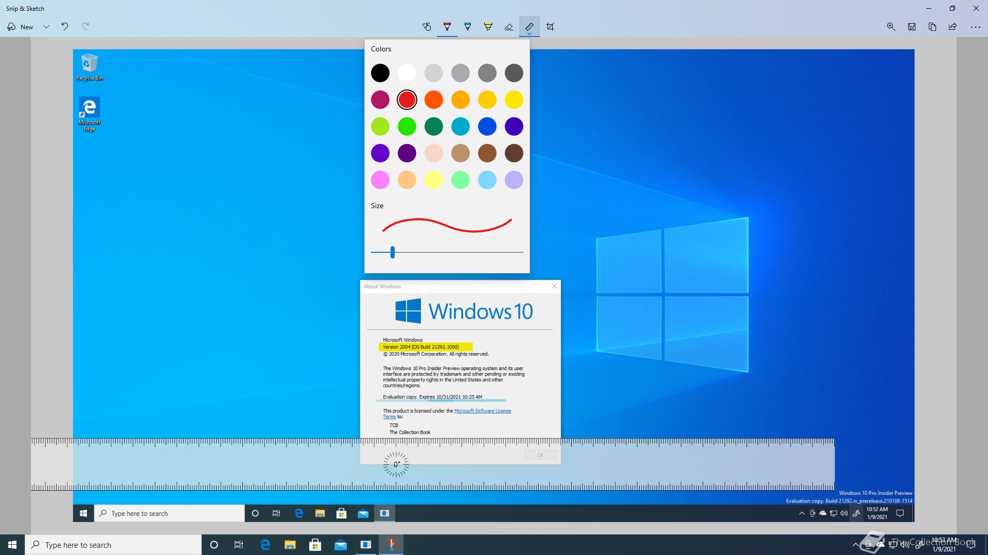Choose the royal blue swatch

click(x=487, y=126)
